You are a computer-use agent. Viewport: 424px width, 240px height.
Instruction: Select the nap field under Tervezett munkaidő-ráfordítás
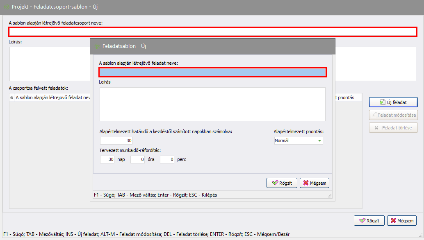(x=107, y=160)
